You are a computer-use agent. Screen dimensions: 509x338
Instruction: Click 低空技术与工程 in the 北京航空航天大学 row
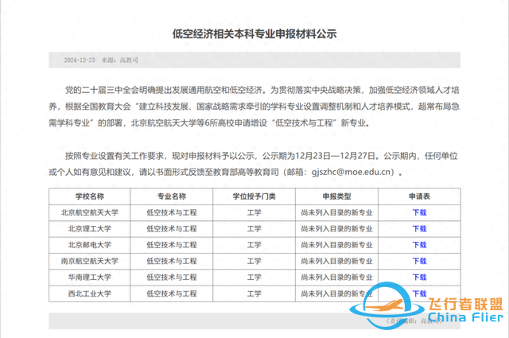(172, 212)
